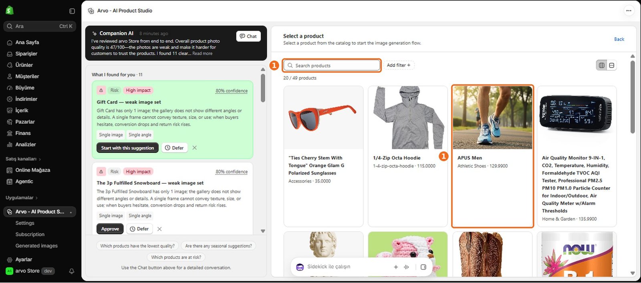Click the arvo Store AS avatar
This screenshot has height=283, width=641.
(10, 271)
